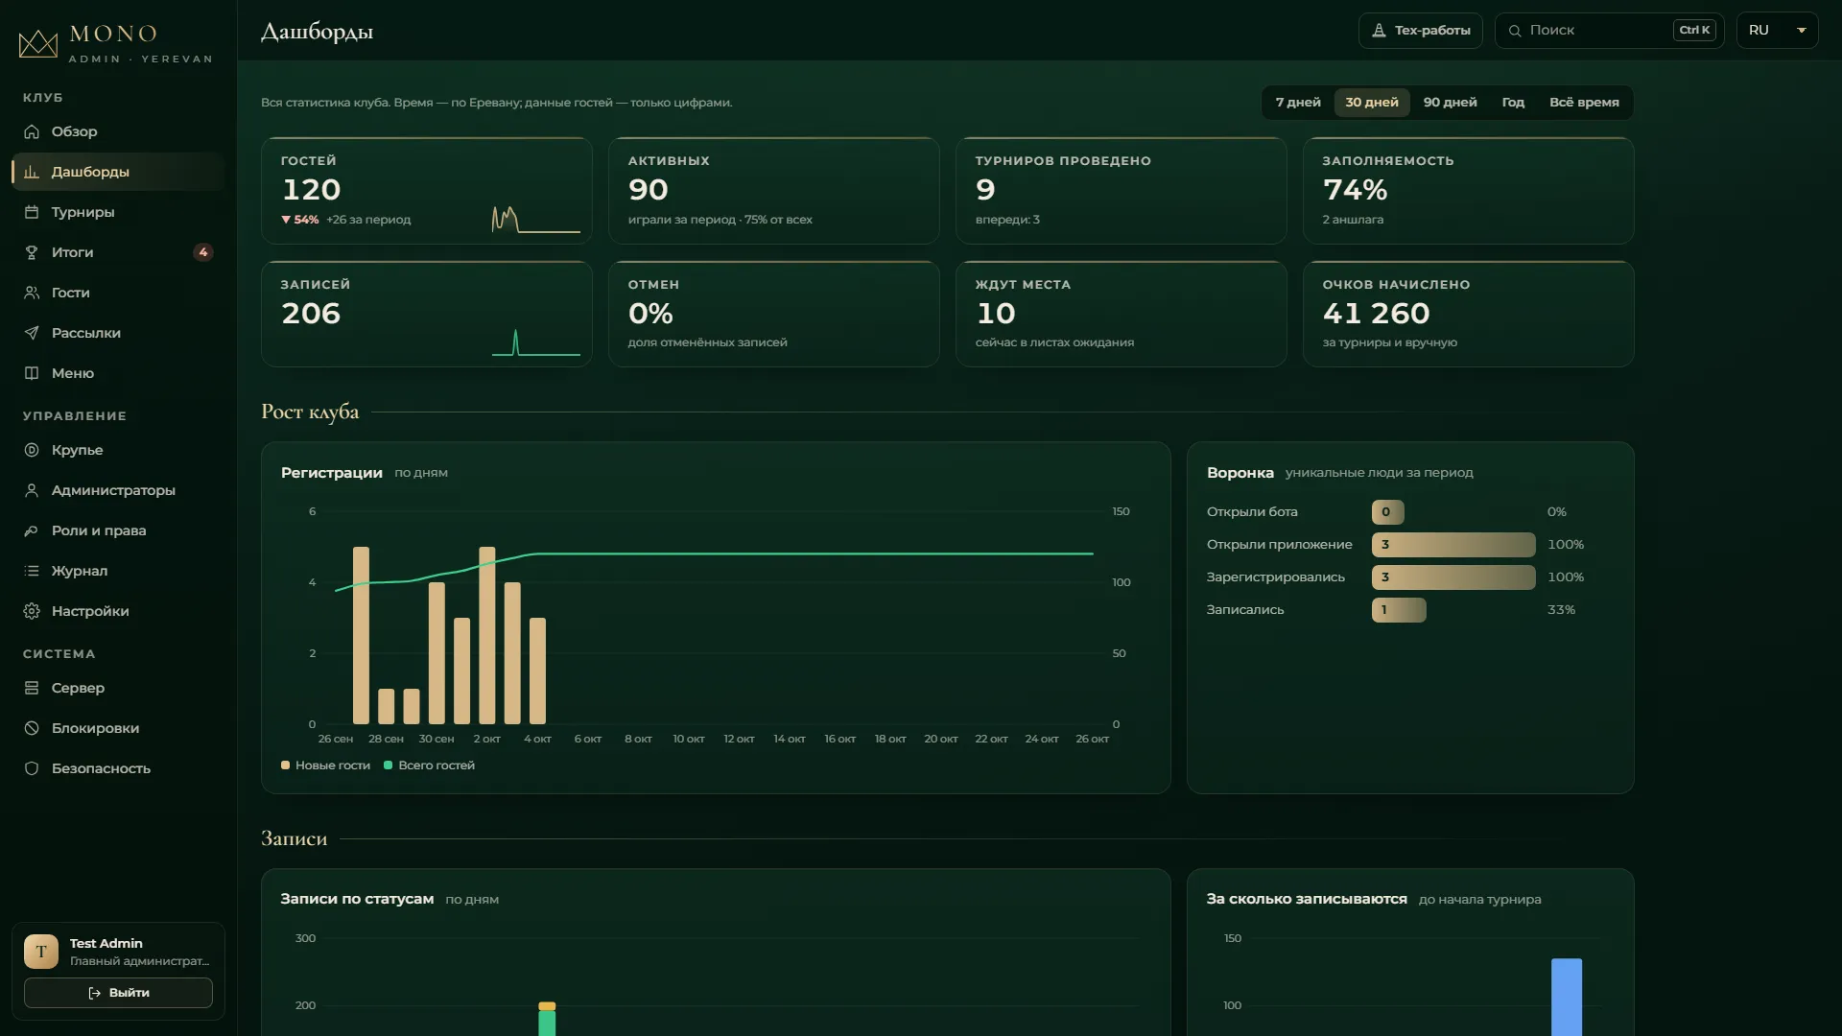
Task: Click the Роли и права key icon
Action: (x=32, y=530)
